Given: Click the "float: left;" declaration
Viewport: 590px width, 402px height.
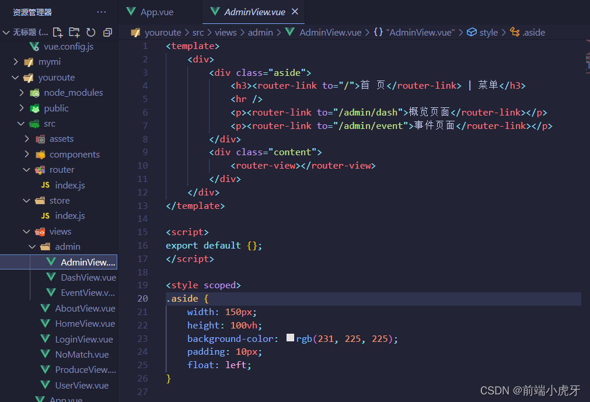Looking at the screenshot, I should [x=219, y=365].
